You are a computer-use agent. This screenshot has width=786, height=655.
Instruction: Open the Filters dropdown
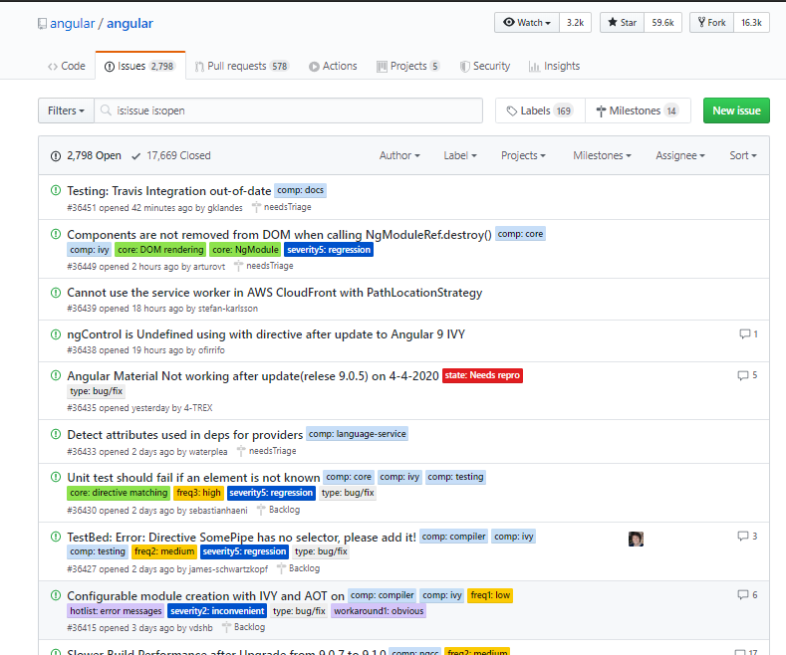point(66,110)
